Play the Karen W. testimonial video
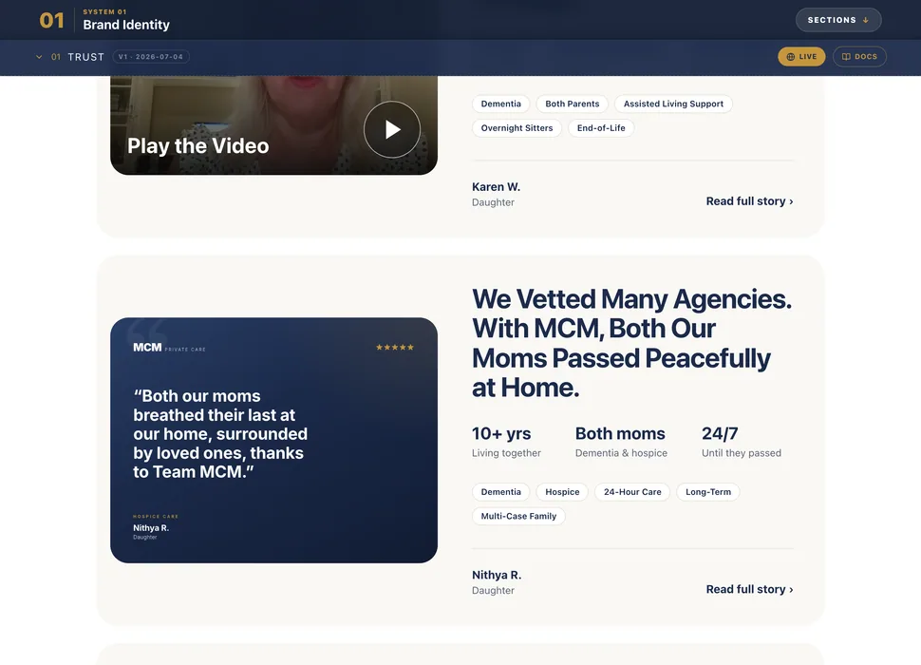 (x=392, y=129)
